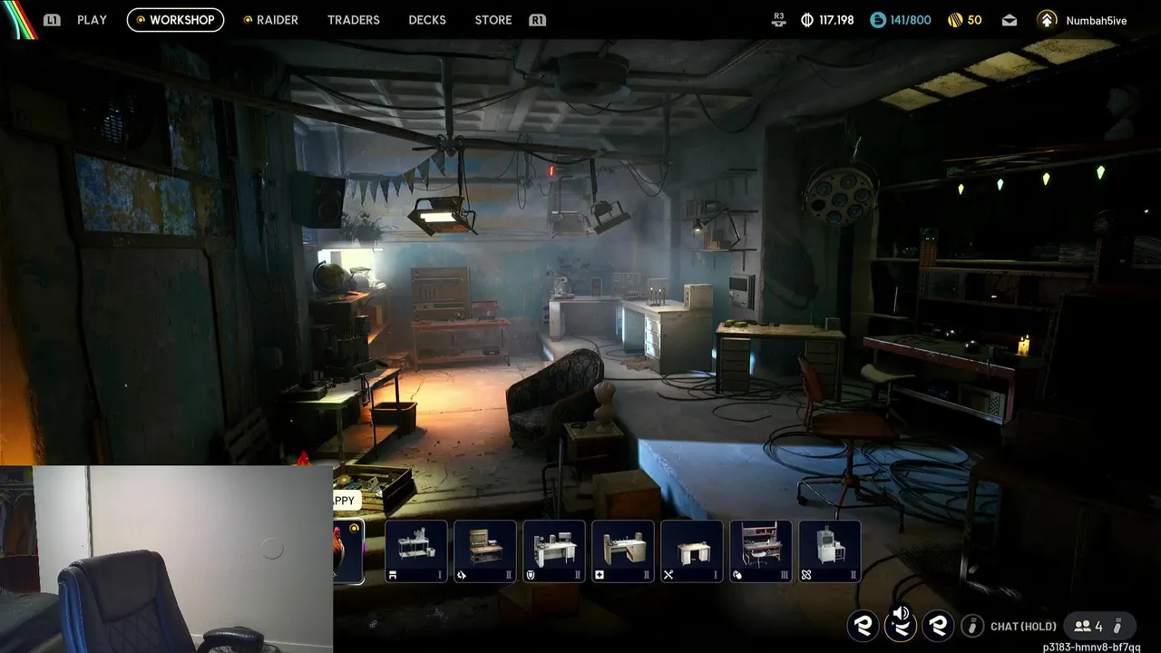Open the PLAY tab

pyautogui.click(x=92, y=20)
